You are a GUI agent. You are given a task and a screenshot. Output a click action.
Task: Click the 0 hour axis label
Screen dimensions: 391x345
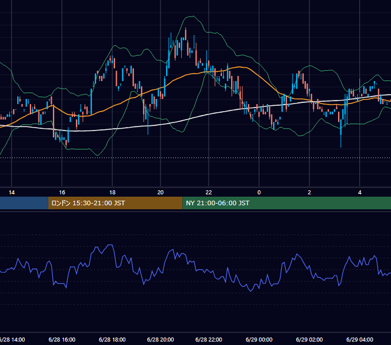pos(259,193)
